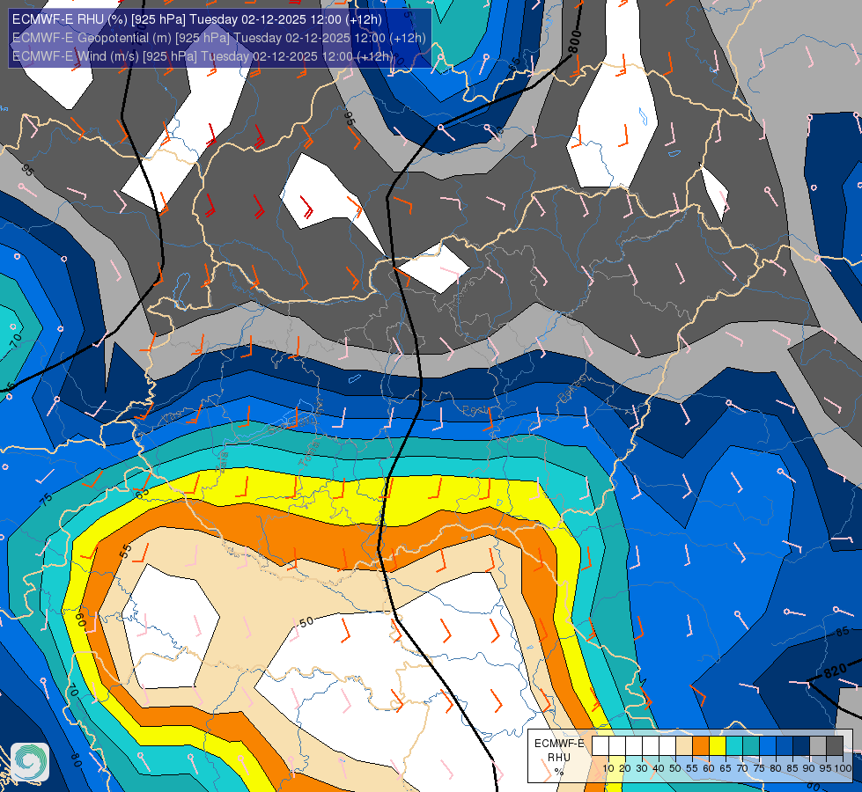Pick the light cyan 65–70 legend swatch
The width and height of the screenshot is (862, 792).
734,746
